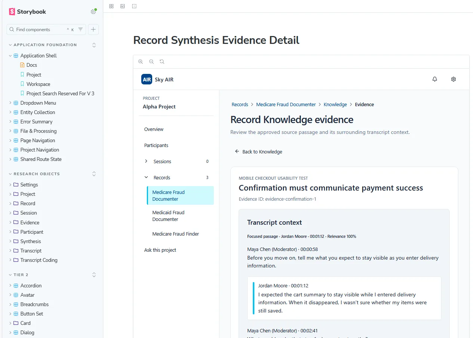
Task: Open Project Search Reserved For V 3 story
Action: pos(60,93)
